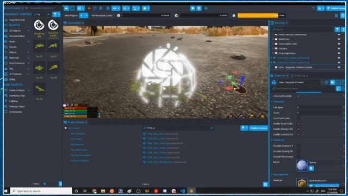Screen dimensions: 348x196
Task: Open the Sky category
Action: pyautogui.click(x=11, y=69)
